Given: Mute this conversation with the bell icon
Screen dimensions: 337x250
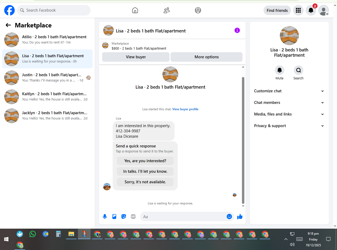Looking at the screenshot, I should tap(280, 70).
